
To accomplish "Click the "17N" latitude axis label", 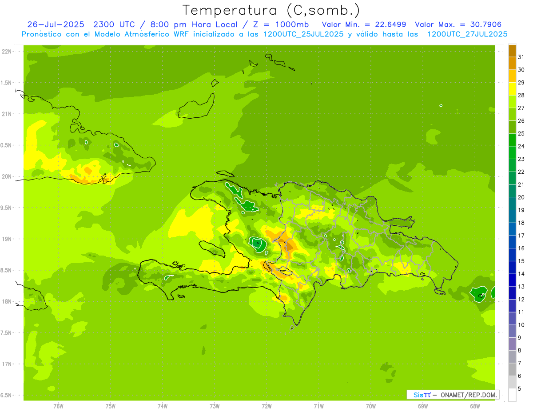I will (x=7, y=364).
